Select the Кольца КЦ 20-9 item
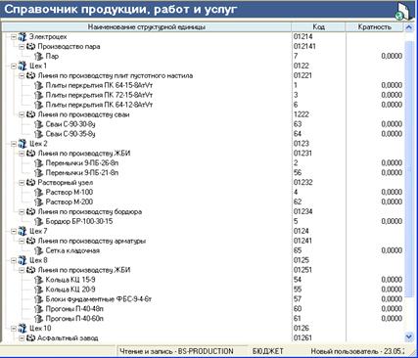Image resolution: width=418 pixels, height=358 pixels. click(70, 290)
